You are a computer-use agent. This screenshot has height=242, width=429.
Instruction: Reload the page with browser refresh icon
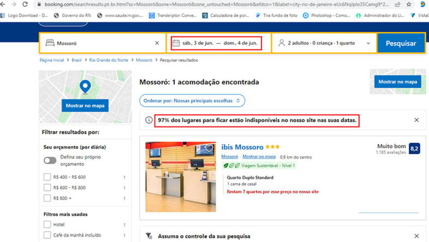[25, 4]
